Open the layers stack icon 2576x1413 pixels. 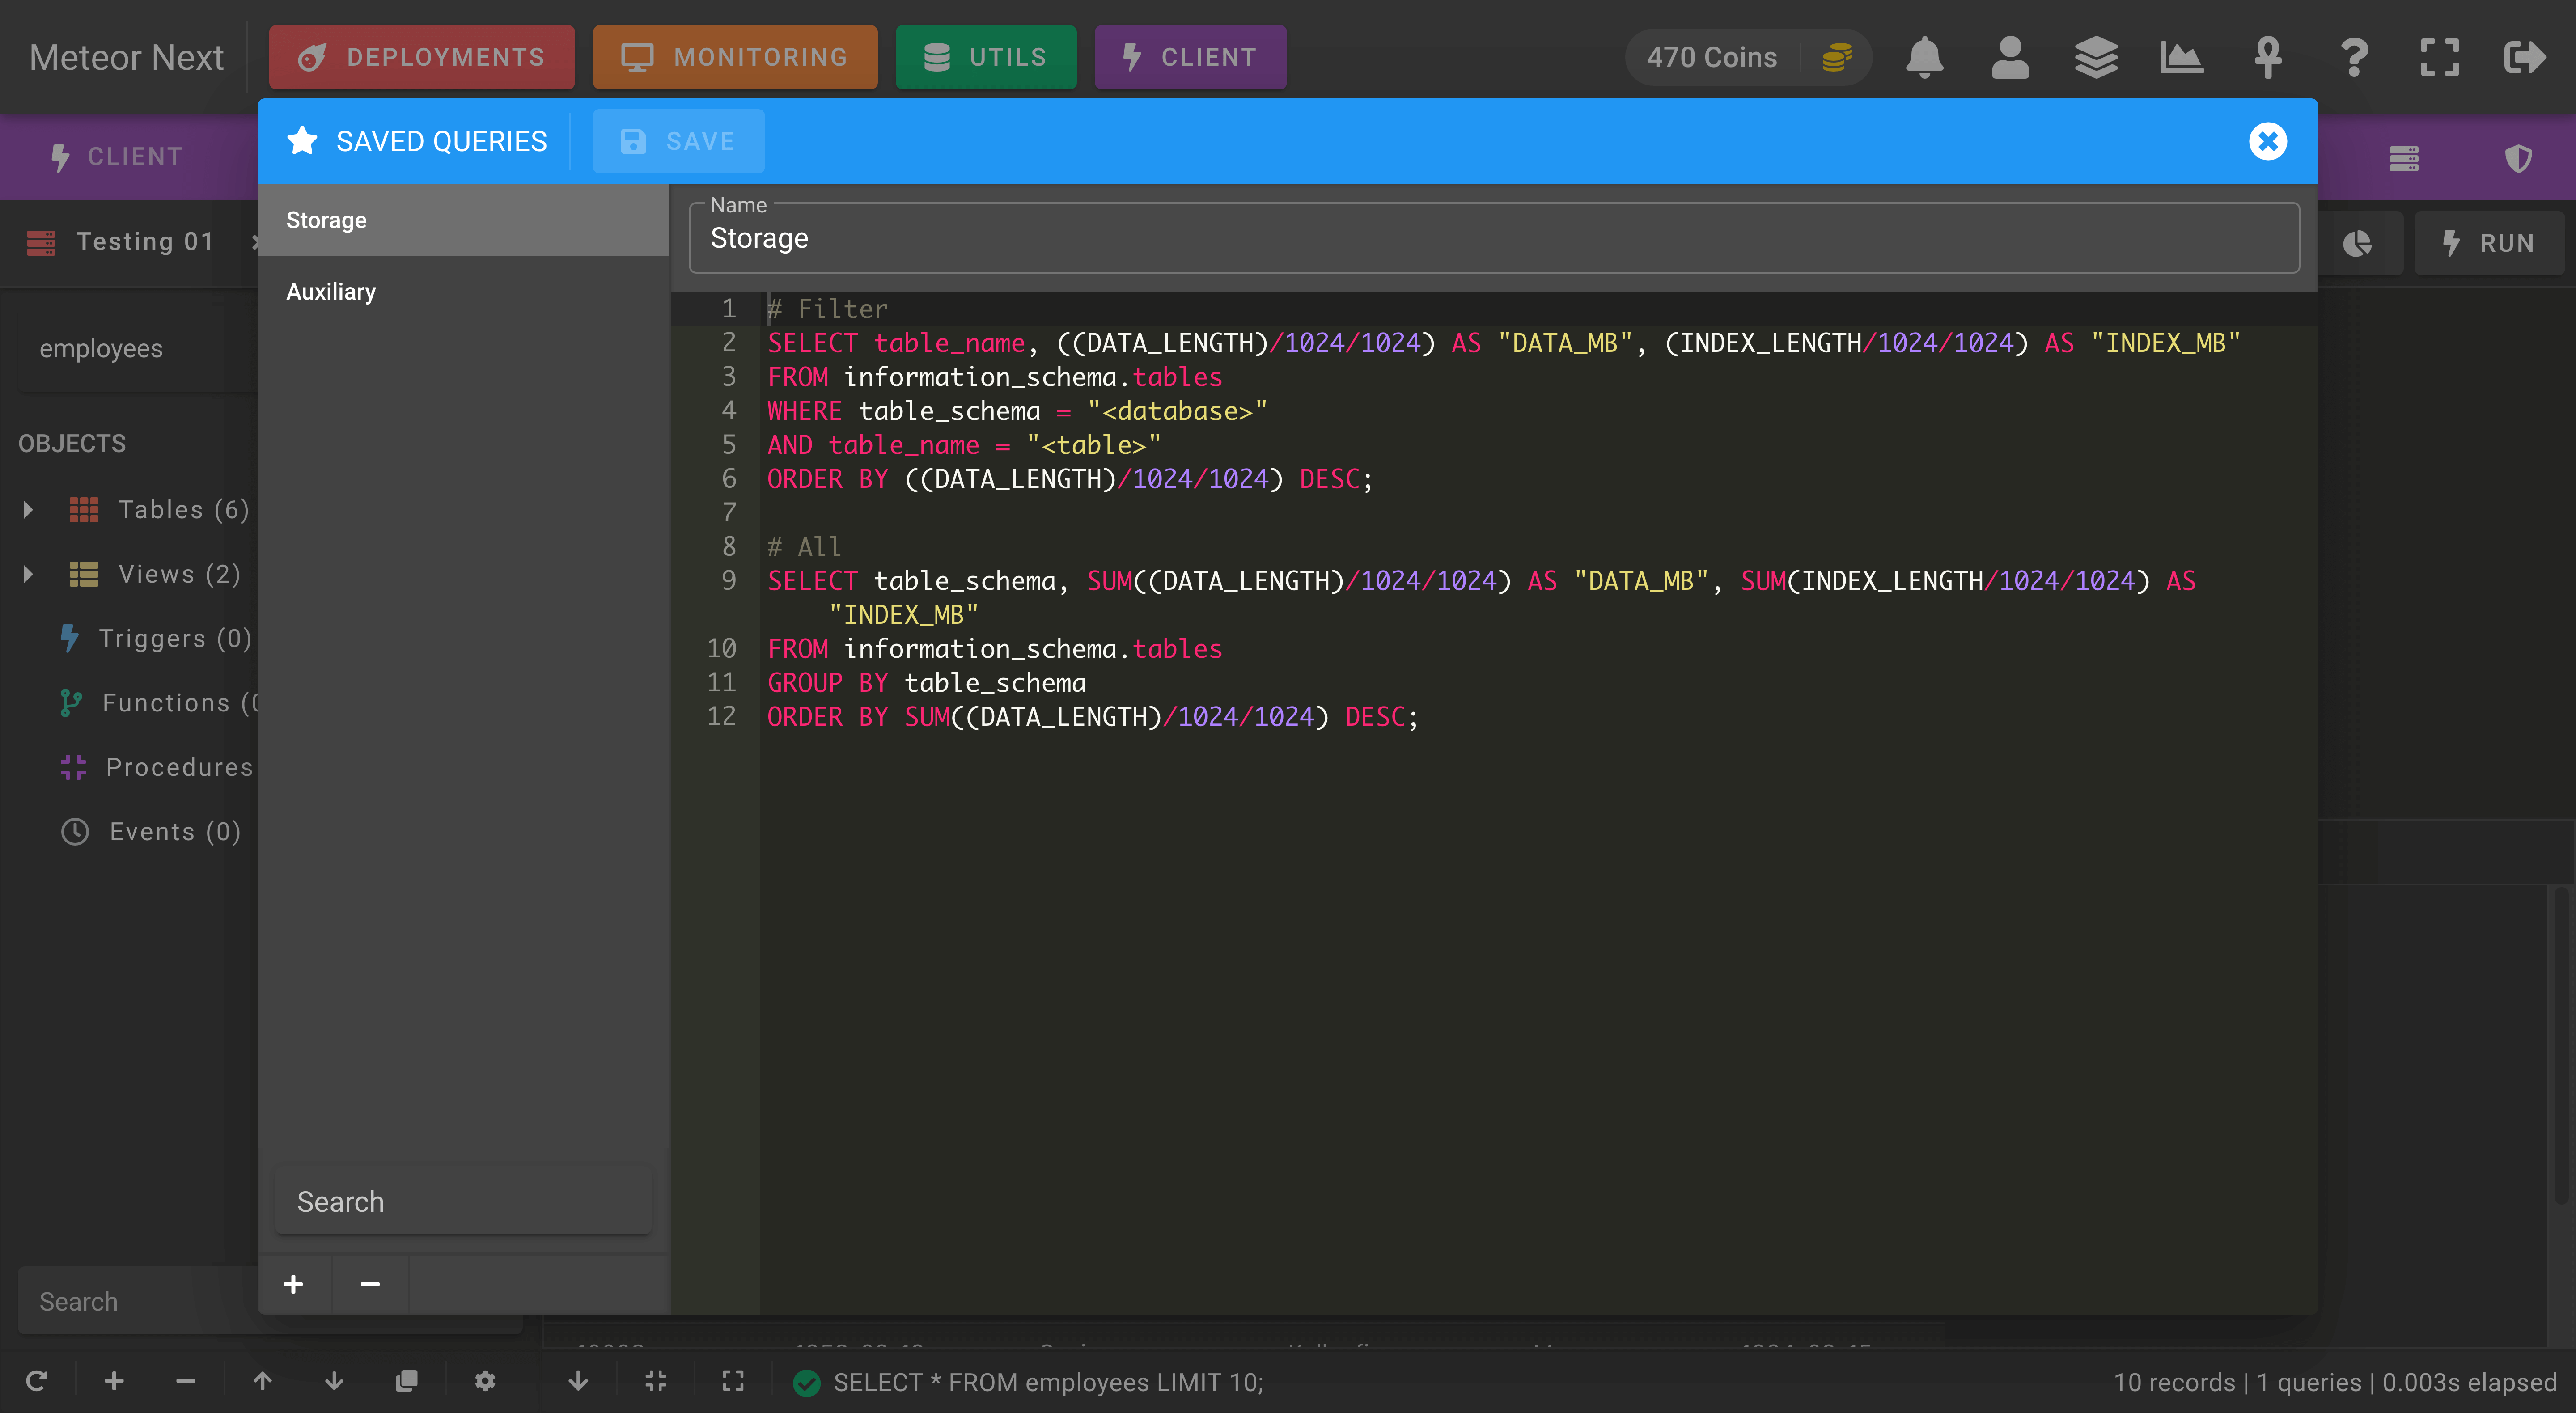(2096, 57)
